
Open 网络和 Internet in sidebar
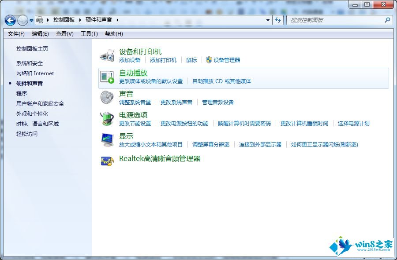click(35, 73)
